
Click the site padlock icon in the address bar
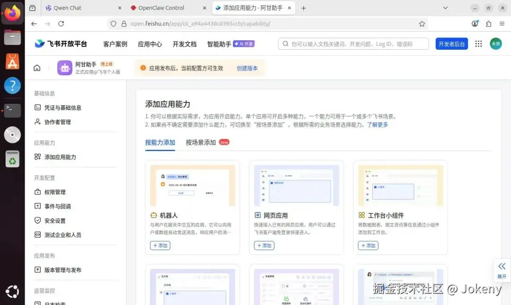124,24
